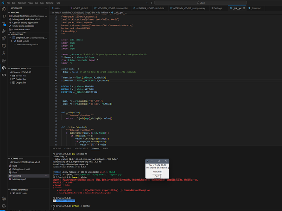Collapse the ACTIONS section

click(x=9, y=159)
